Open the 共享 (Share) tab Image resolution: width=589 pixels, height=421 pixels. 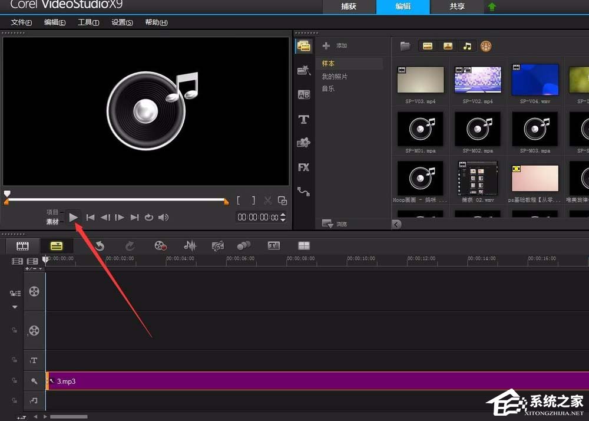pyautogui.click(x=457, y=6)
